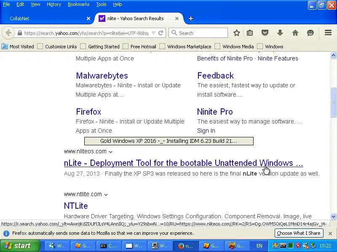Show bookmarks list icon

coord(250,33)
